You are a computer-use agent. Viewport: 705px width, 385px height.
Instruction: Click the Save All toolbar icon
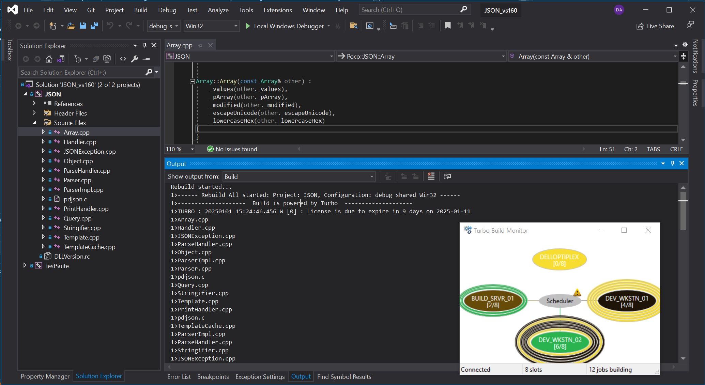(x=94, y=26)
